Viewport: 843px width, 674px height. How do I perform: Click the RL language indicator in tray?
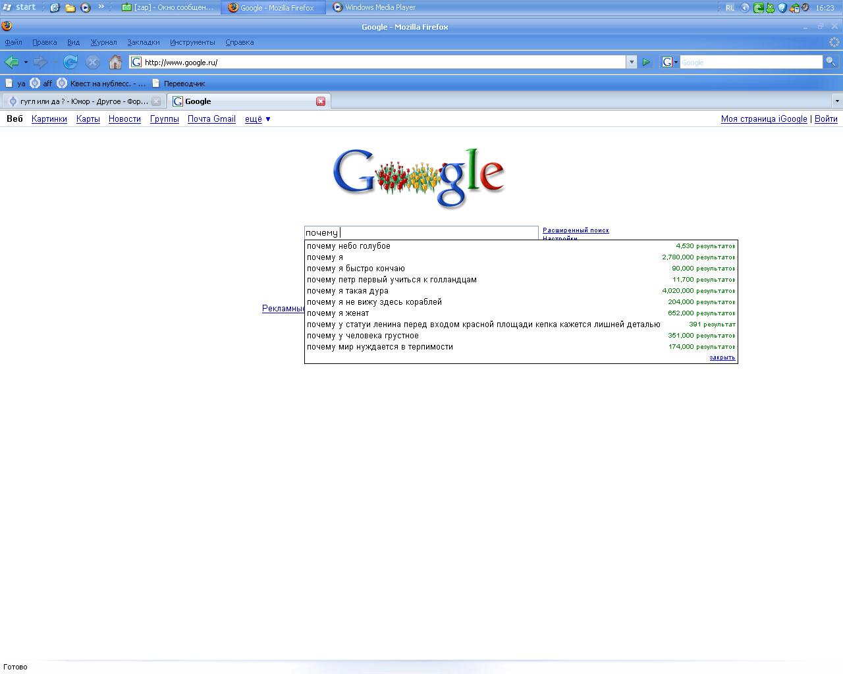click(730, 8)
